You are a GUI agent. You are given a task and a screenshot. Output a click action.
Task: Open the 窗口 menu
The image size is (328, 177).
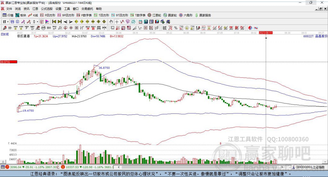[76, 9]
